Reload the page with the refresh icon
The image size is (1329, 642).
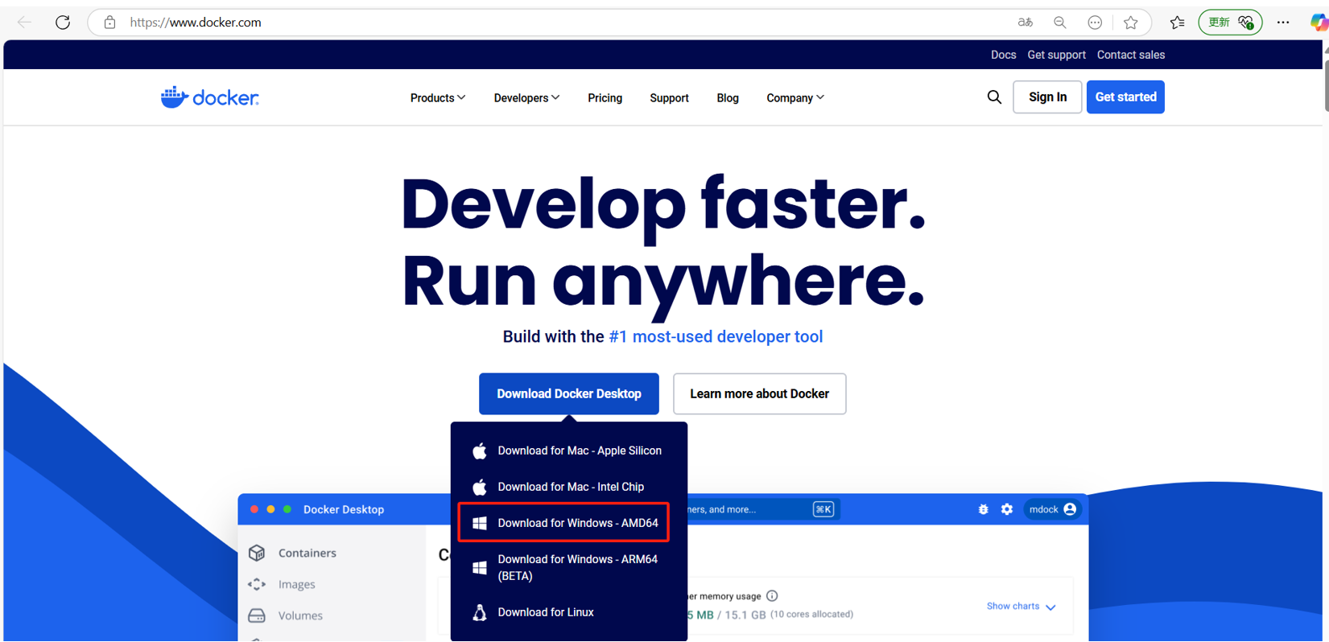pyautogui.click(x=63, y=23)
